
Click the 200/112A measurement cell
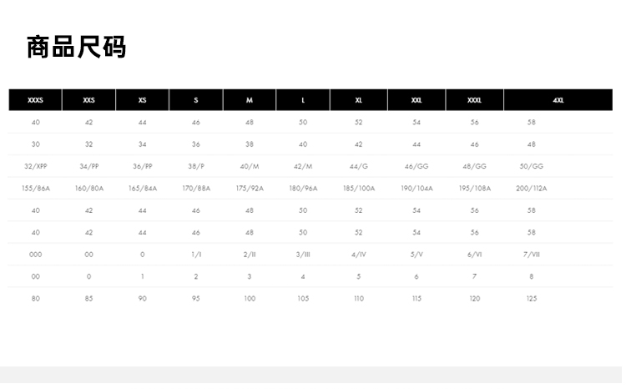[x=532, y=189]
